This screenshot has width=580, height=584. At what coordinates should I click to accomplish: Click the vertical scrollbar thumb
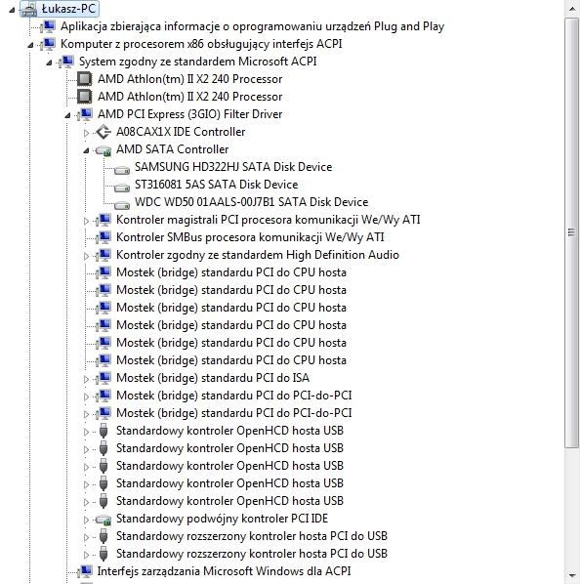coord(572,232)
